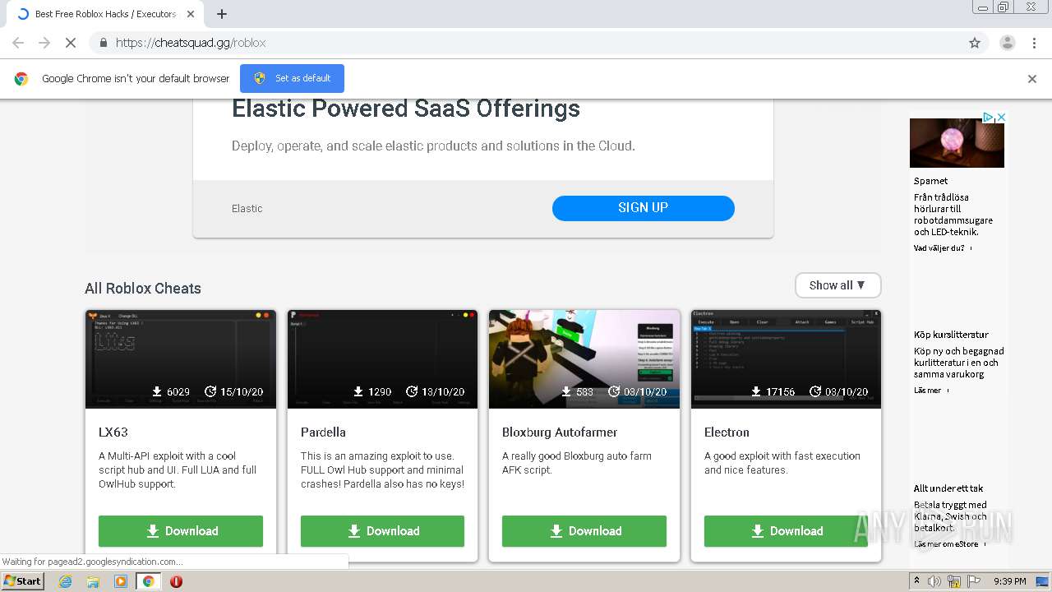Open Chrome three-dot menu

(1034, 43)
